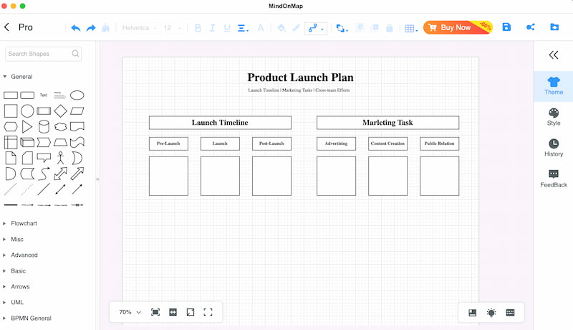Select the actor stick figure shape
Image resolution: width=573 pixels, height=330 pixels.
pyautogui.click(x=60, y=158)
